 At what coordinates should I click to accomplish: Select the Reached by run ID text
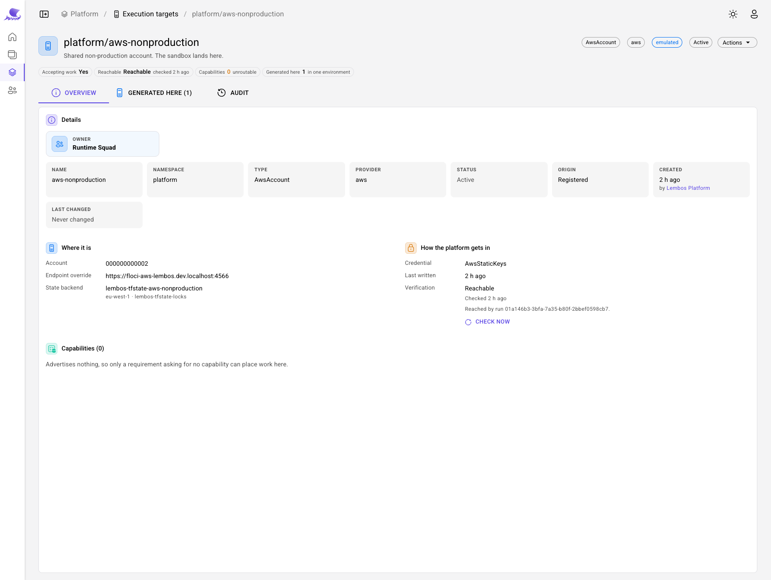point(537,309)
